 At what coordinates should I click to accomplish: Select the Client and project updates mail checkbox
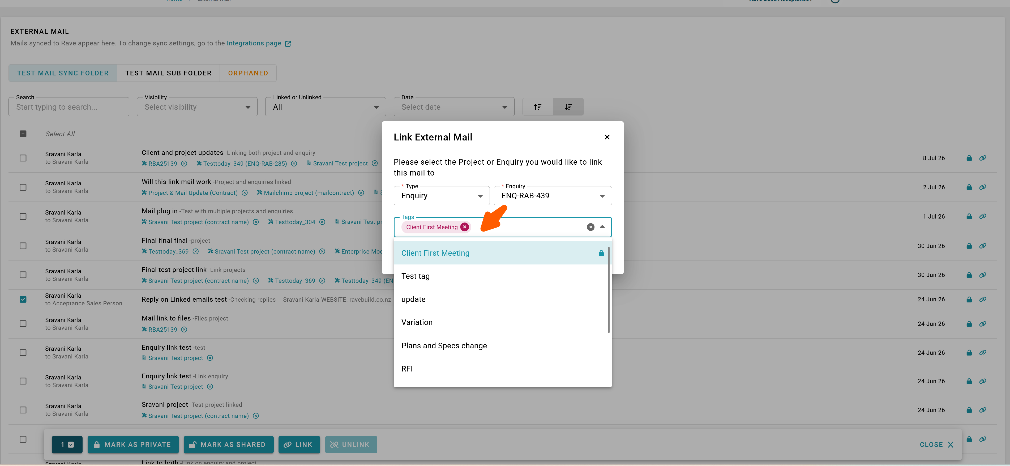point(23,158)
